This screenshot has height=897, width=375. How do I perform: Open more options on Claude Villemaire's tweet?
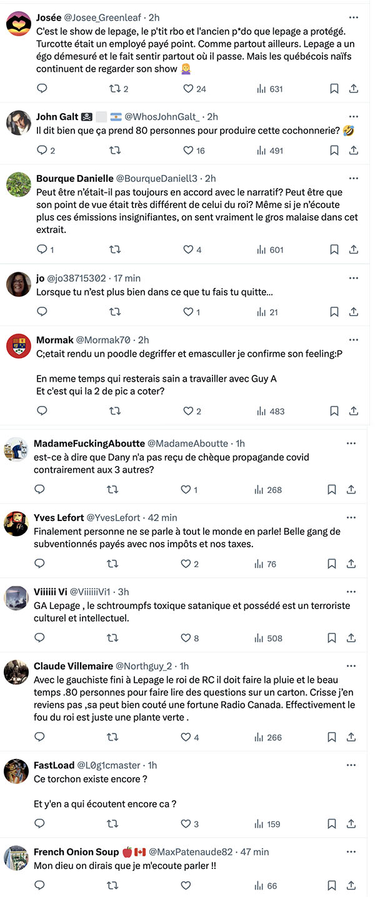pos(351,666)
